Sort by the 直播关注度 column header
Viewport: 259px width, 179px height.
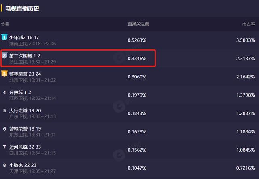[x=138, y=24]
